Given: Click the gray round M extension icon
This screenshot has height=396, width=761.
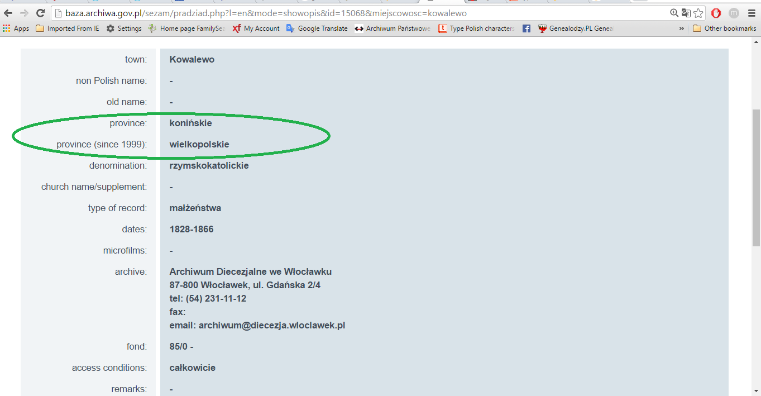Looking at the screenshot, I should (734, 13).
